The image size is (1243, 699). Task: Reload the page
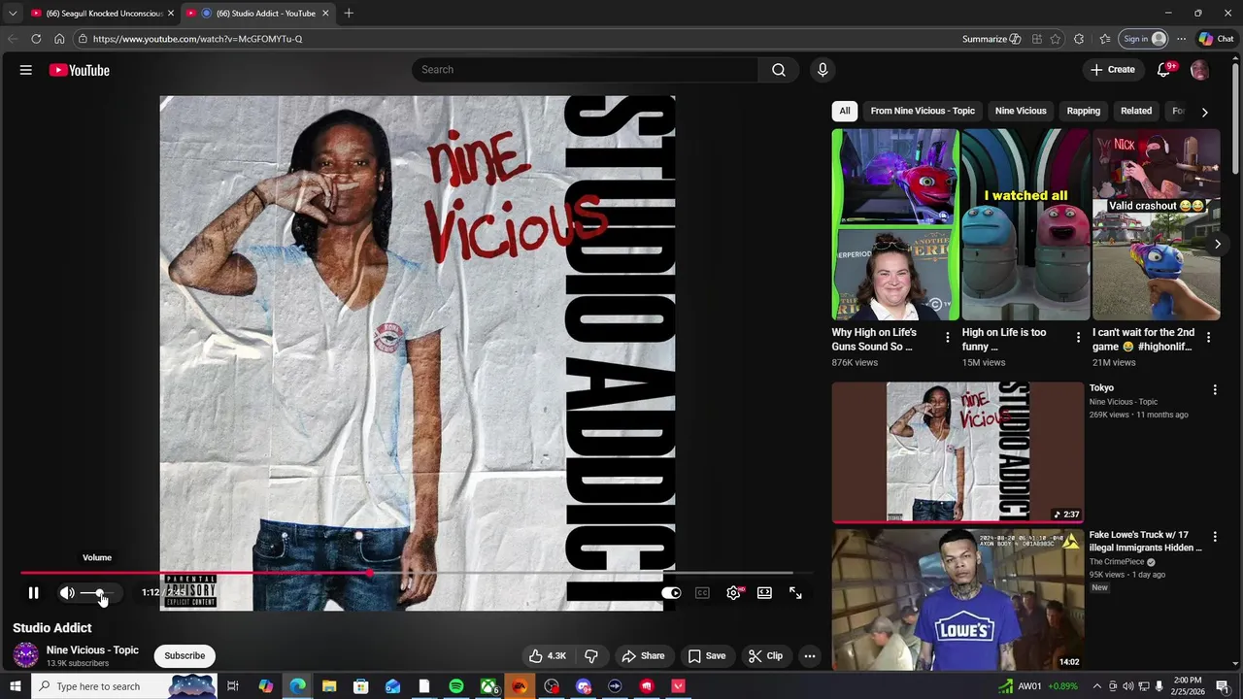pos(36,39)
